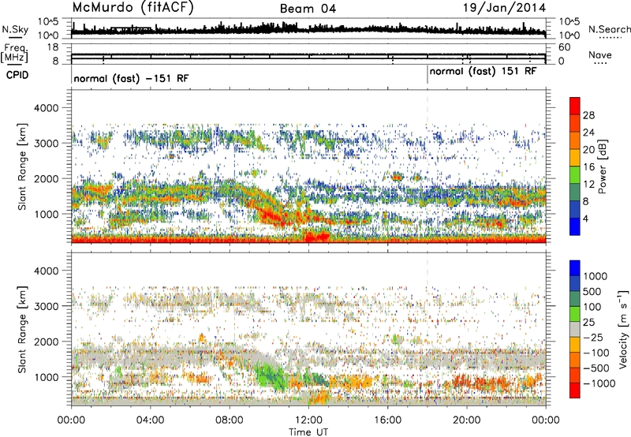Viewport: 631px width, 437px height.
Task: Pick red Velocity segment below -1000
Action: click(x=575, y=390)
